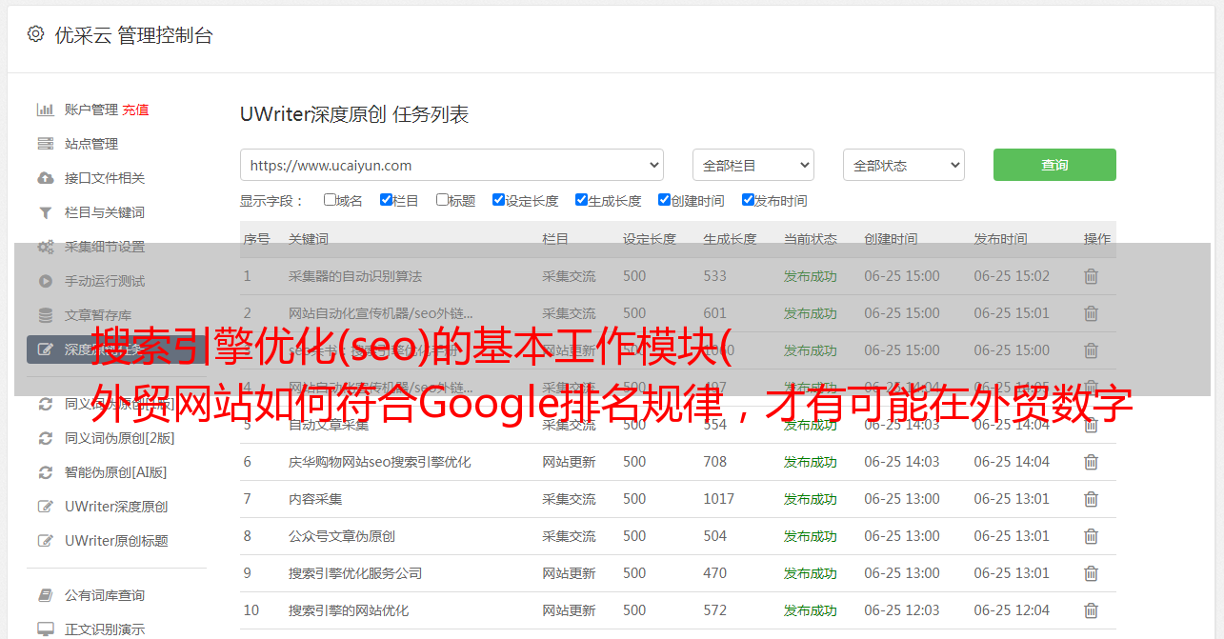Open UWriter深度原创 sidebar link

tap(116, 507)
